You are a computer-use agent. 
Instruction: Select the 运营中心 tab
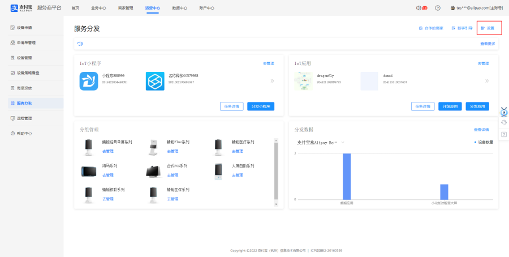[x=153, y=8]
